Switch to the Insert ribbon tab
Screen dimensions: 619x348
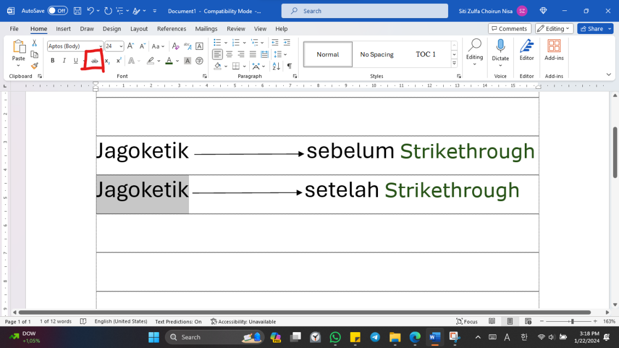63,28
